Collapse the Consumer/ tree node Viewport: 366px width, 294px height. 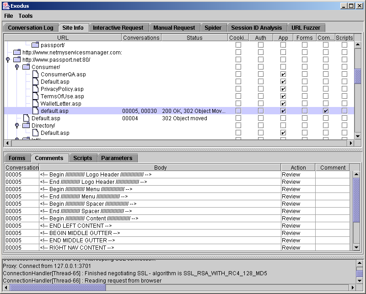point(16,67)
